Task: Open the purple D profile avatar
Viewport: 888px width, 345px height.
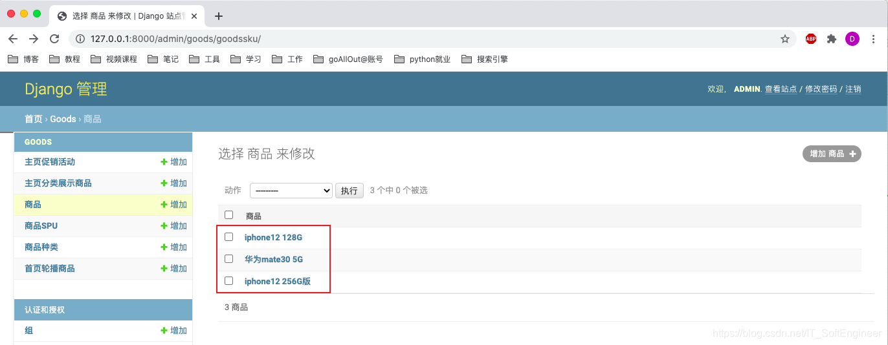Action: (x=852, y=39)
